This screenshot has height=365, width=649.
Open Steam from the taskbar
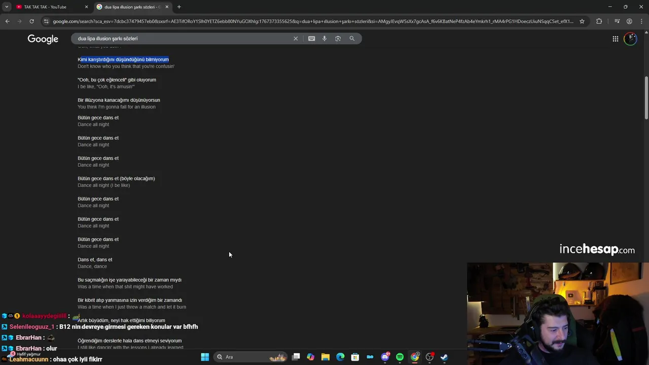pyautogui.click(x=444, y=357)
